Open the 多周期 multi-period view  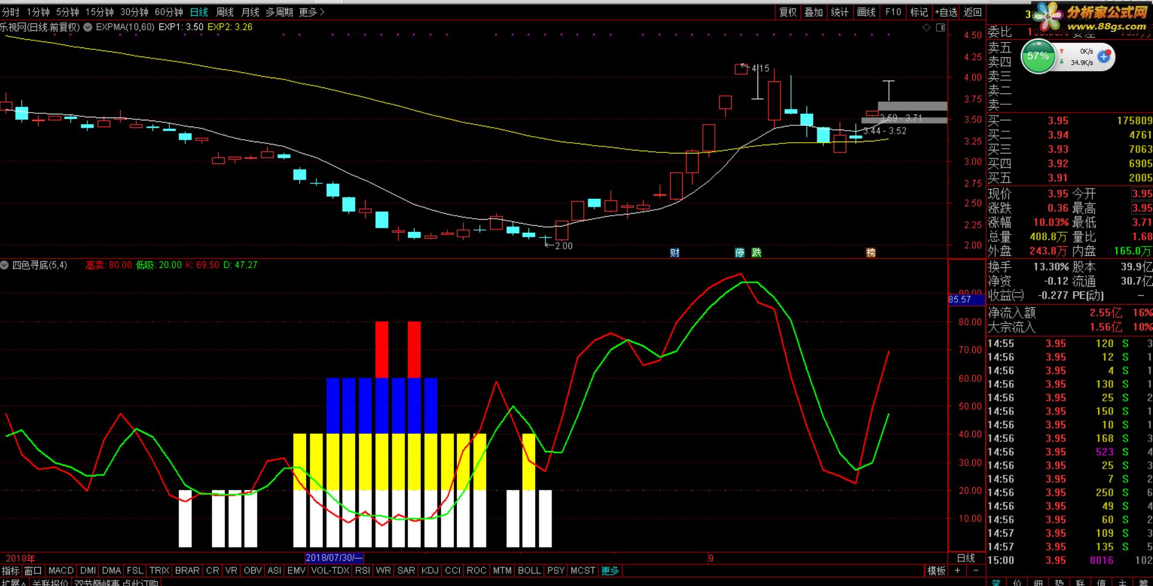click(x=280, y=12)
